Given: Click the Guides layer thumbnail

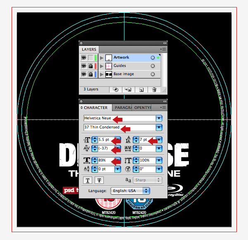Looking at the screenshot, I should tap(109, 66).
